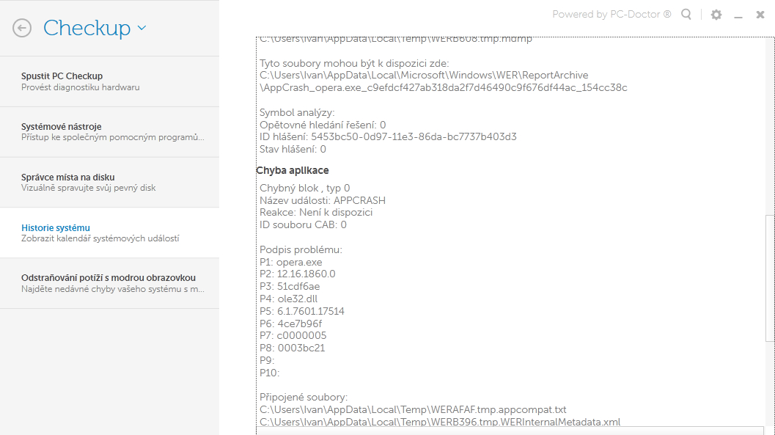This screenshot has height=435, width=775.
Task: Click the Chyba aplikace heading
Action: tap(293, 170)
